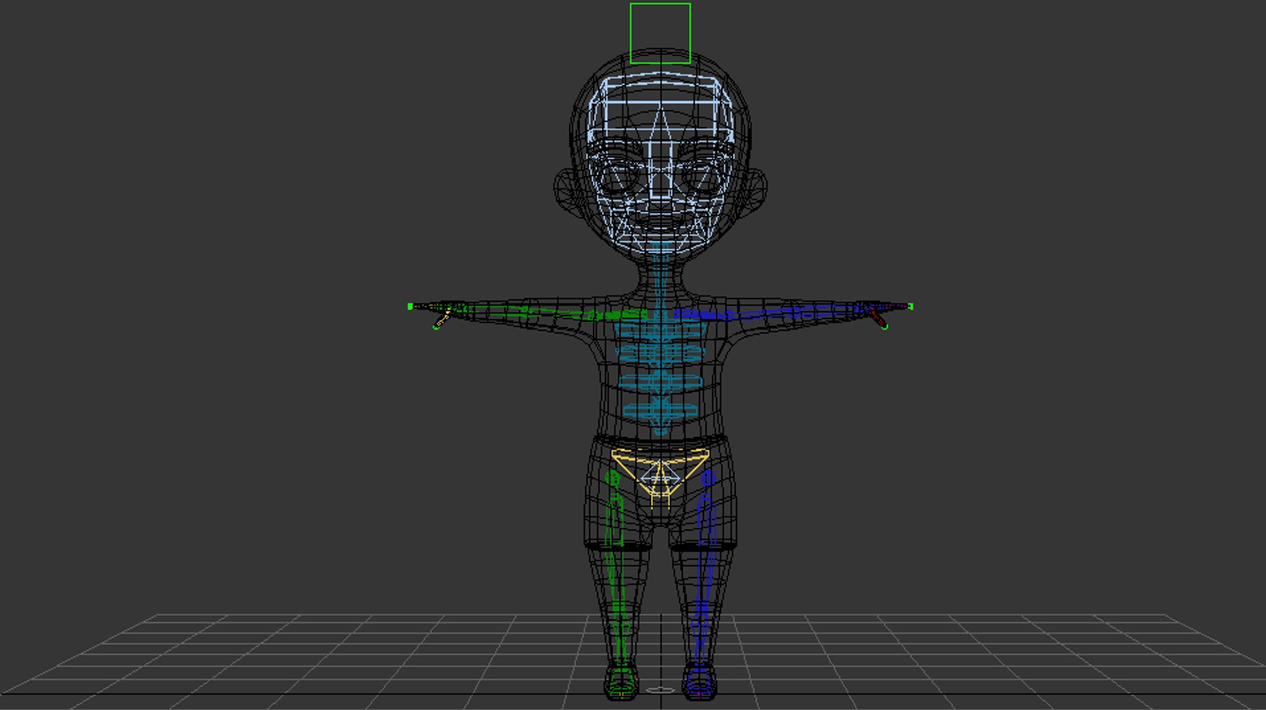Select the teal spine ribcage bones
This screenshot has height=710, width=1266.
coord(660,376)
